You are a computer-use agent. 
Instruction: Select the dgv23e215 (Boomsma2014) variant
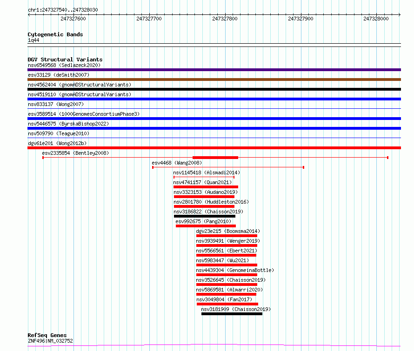tap(227, 231)
